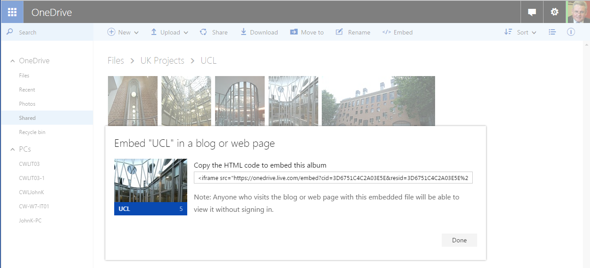Screen dimensions: 590x268
Task: Expand the Upload dropdown arrow
Action: [186, 33]
